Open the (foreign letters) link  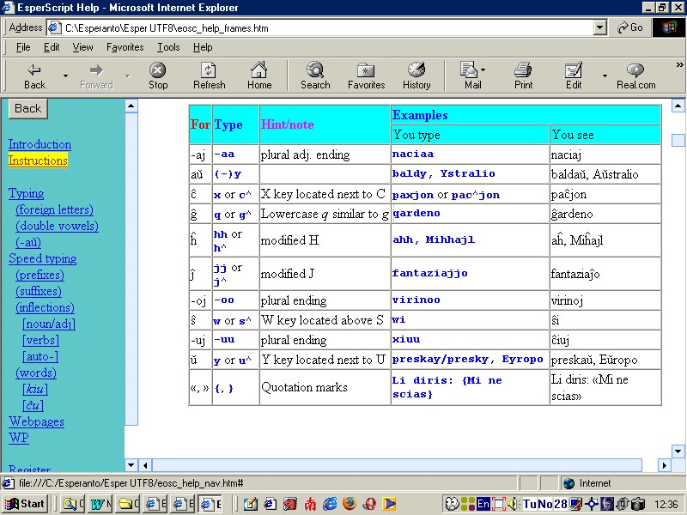54,209
